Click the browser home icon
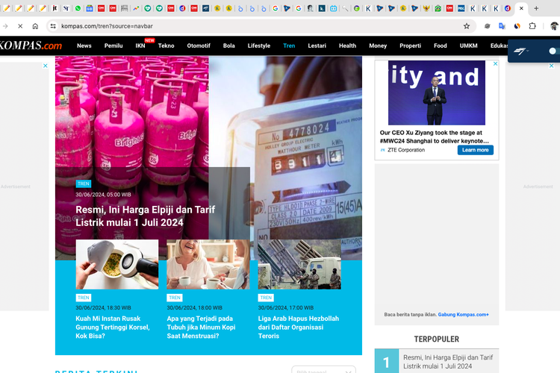This screenshot has height=373, width=560. pos(35,25)
